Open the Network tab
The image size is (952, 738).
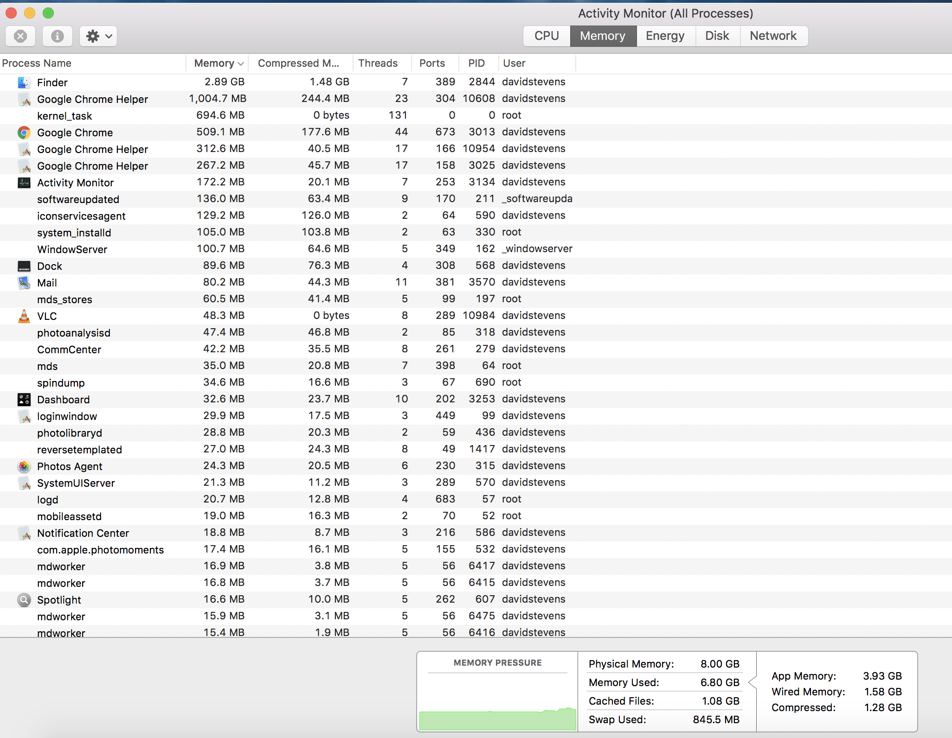[773, 36]
